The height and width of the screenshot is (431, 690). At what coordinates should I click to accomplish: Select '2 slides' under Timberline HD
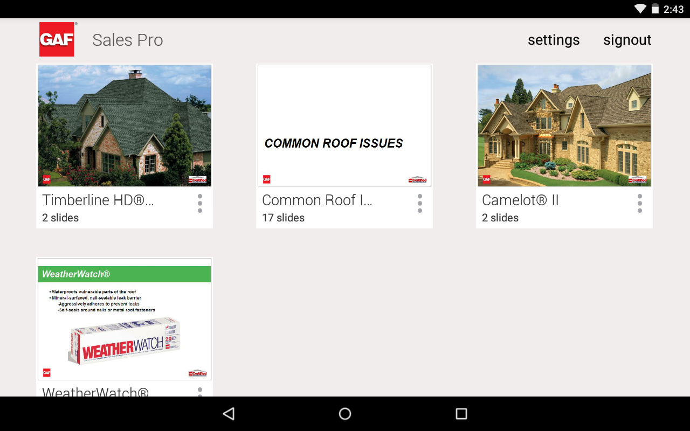(x=60, y=218)
